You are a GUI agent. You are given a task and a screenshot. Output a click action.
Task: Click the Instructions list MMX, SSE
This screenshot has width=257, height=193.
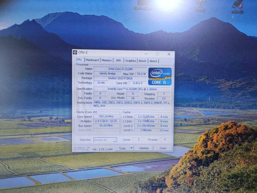132,104
